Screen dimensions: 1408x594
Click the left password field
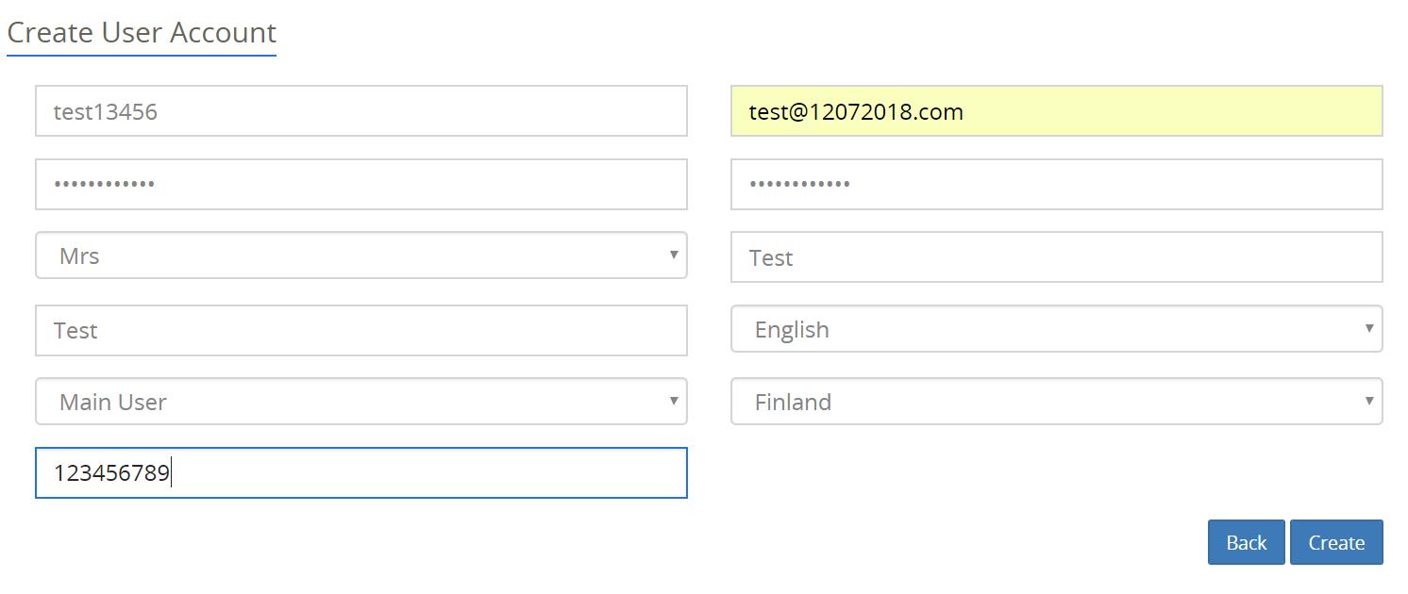[360, 184]
